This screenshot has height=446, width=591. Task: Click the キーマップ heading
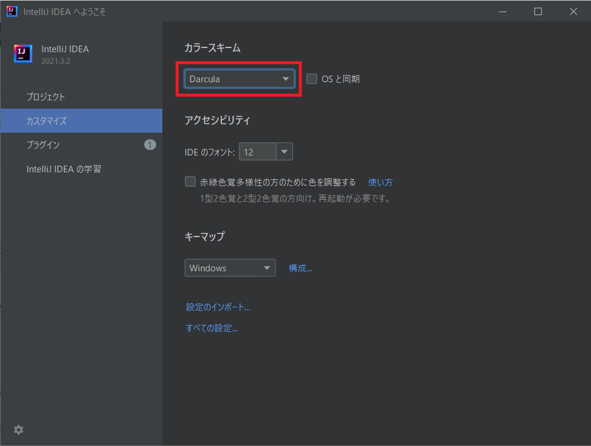(x=204, y=237)
